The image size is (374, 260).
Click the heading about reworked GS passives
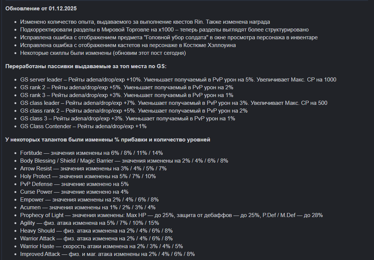pos(86,66)
